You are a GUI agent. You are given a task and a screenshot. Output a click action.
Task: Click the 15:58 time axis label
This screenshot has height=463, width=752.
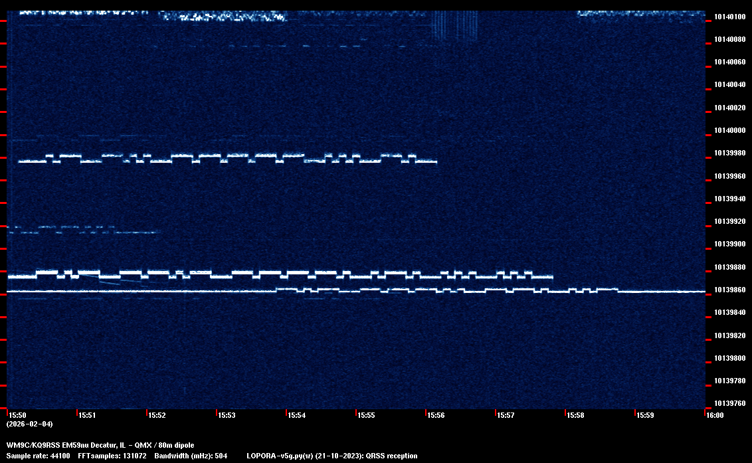pos(575,415)
